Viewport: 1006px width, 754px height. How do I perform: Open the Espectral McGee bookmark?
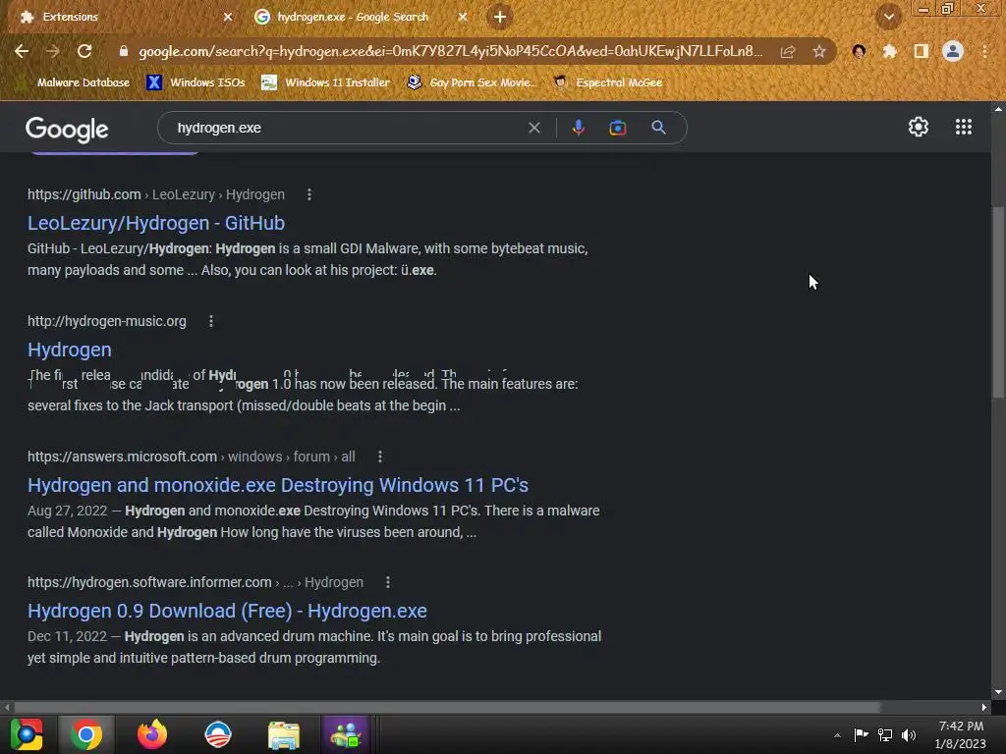tap(607, 82)
